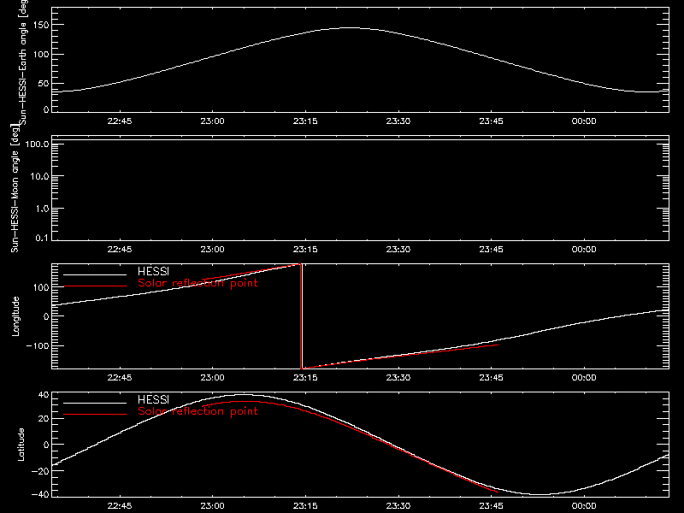Click white HESSI legend line in Latitude plot
This screenshot has width=684, height=513.
pyautogui.click(x=95, y=403)
